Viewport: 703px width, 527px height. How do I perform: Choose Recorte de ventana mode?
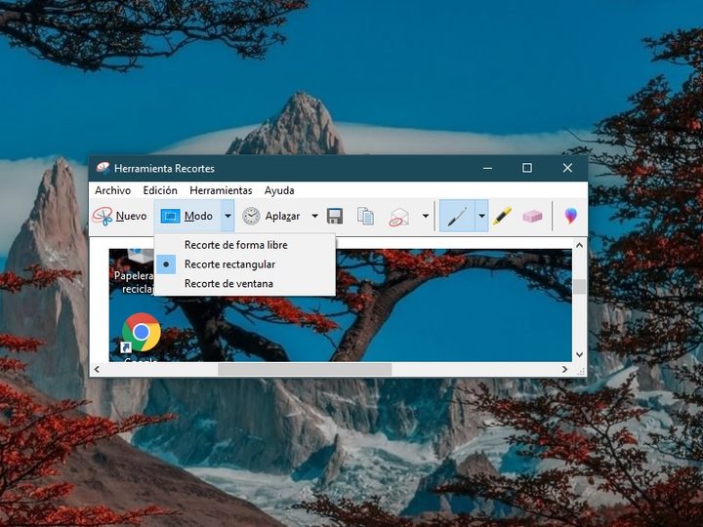tap(228, 284)
